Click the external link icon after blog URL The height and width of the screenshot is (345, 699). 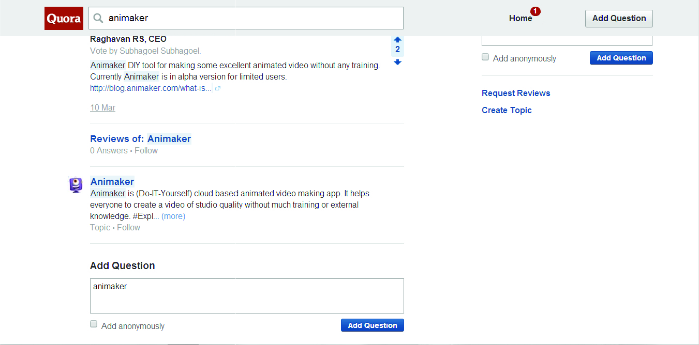(218, 88)
